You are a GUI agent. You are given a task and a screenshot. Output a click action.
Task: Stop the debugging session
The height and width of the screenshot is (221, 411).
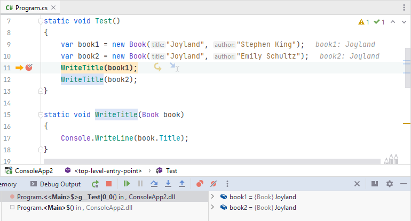pyautogui.click(x=109, y=184)
